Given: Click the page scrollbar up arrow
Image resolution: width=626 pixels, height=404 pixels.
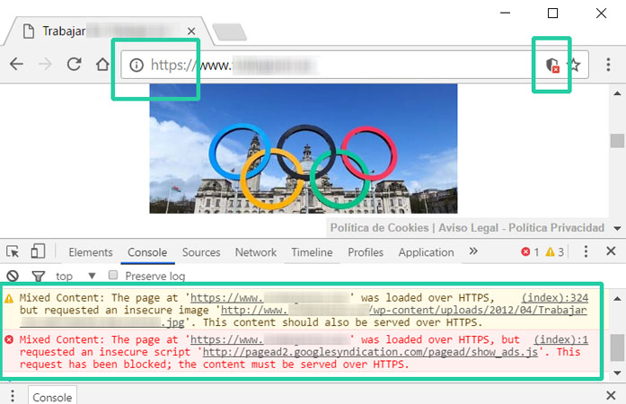Looking at the screenshot, I should tap(617, 93).
